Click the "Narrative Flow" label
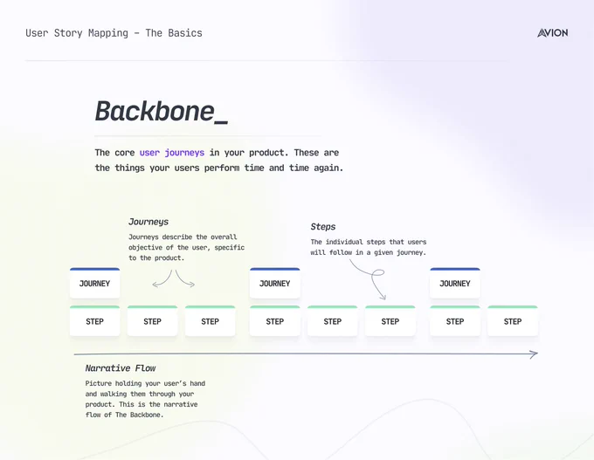Viewport: 594px width, 460px height. tap(121, 368)
